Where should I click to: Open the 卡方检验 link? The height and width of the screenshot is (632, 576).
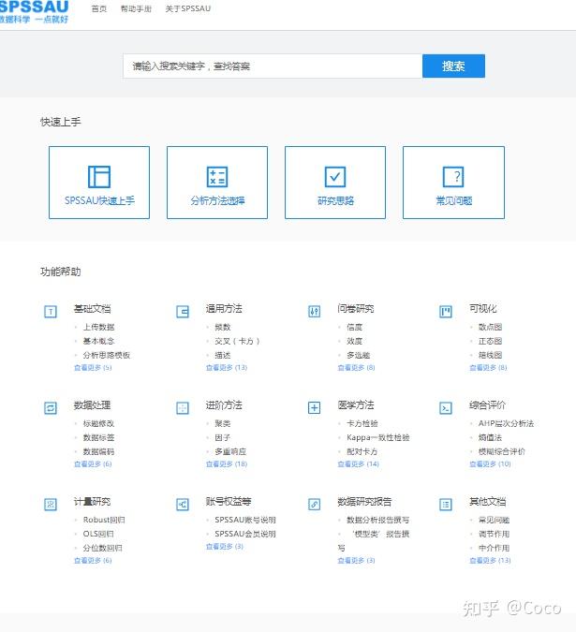[x=362, y=423]
